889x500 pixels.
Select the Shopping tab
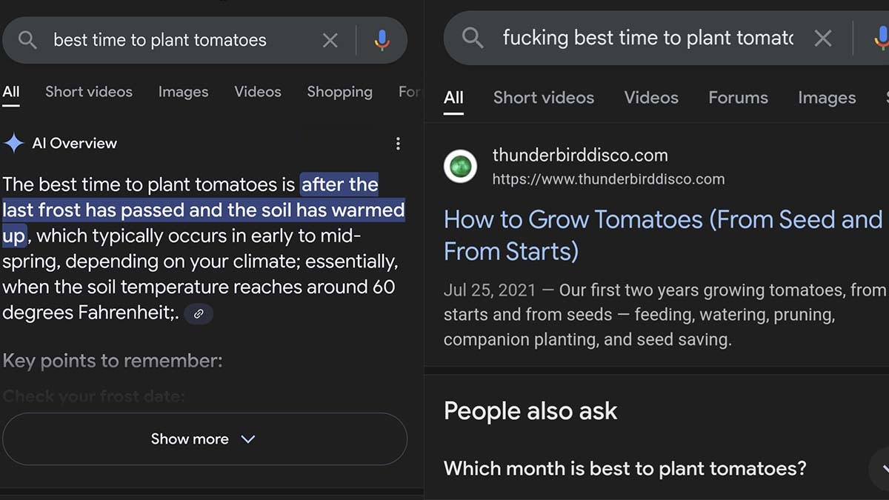click(339, 92)
